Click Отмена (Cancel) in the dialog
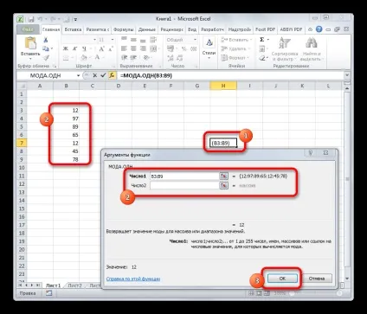This screenshot has height=314, width=367. pos(317,279)
